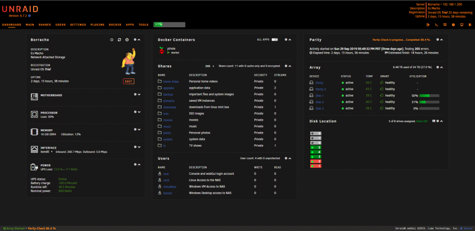Open the web terminal icon

click(x=437, y=25)
